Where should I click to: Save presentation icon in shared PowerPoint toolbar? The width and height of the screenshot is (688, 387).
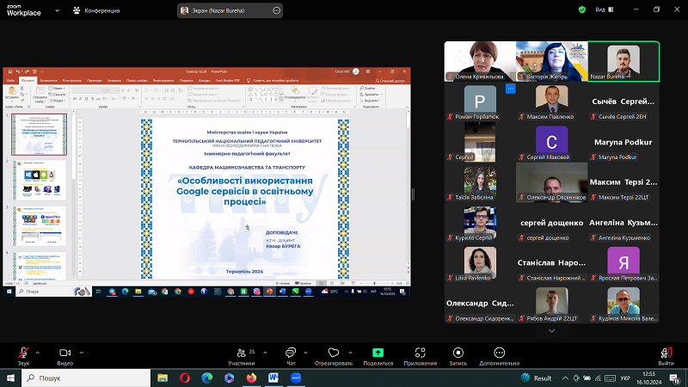pyautogui.click(x=10, y=71)
